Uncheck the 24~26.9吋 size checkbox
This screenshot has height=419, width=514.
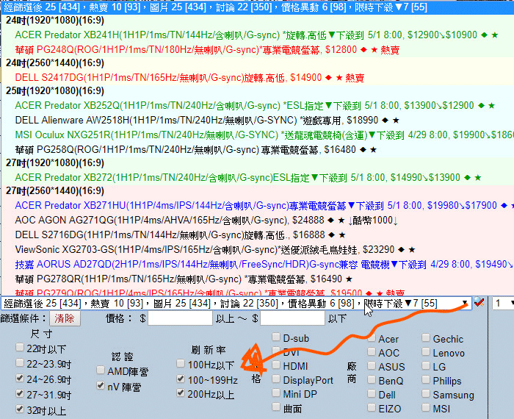tap(20, 378)
